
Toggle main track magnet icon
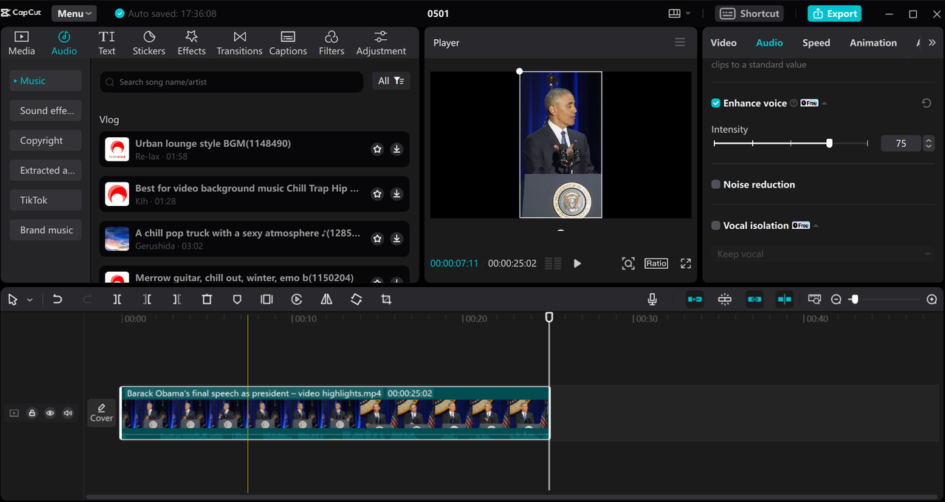[x=695, y=299]
